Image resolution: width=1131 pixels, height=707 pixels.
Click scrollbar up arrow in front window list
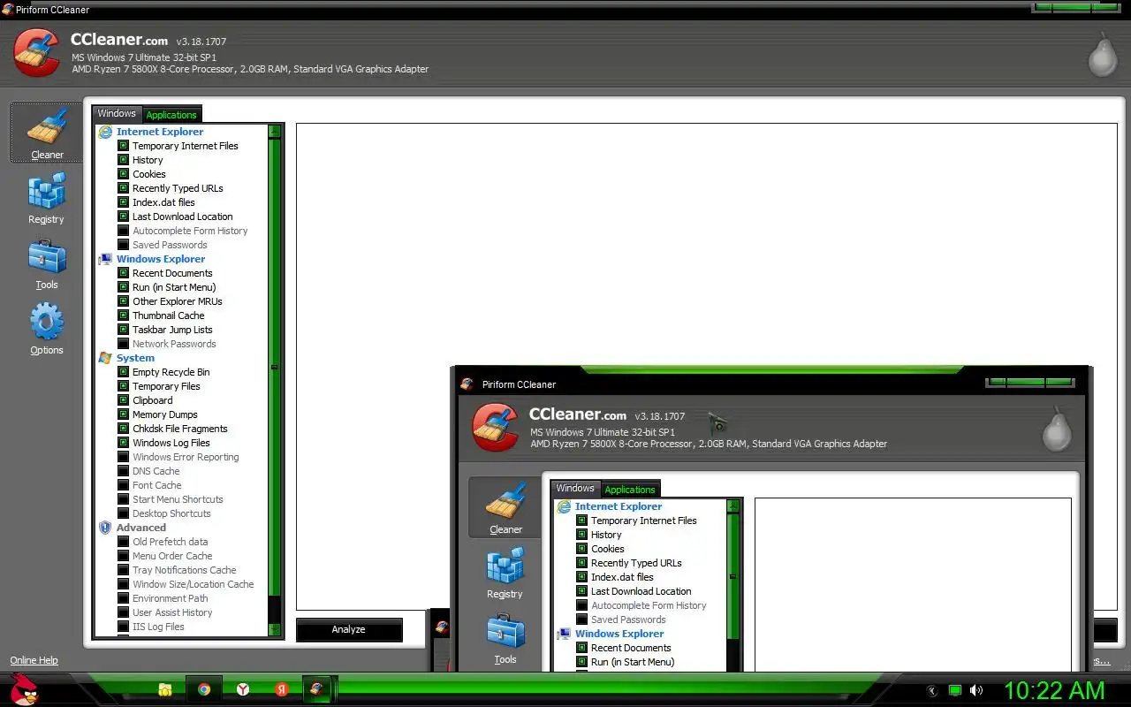[x=733, y=506]
